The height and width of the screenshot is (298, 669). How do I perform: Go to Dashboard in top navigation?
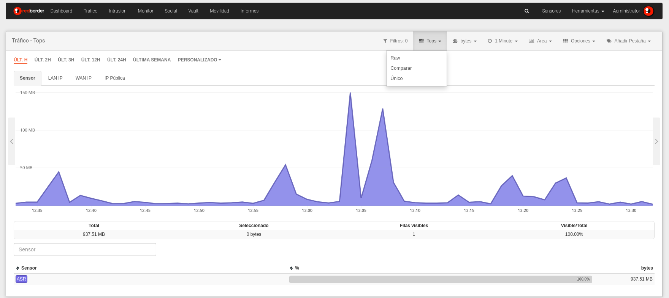(61, 11)
